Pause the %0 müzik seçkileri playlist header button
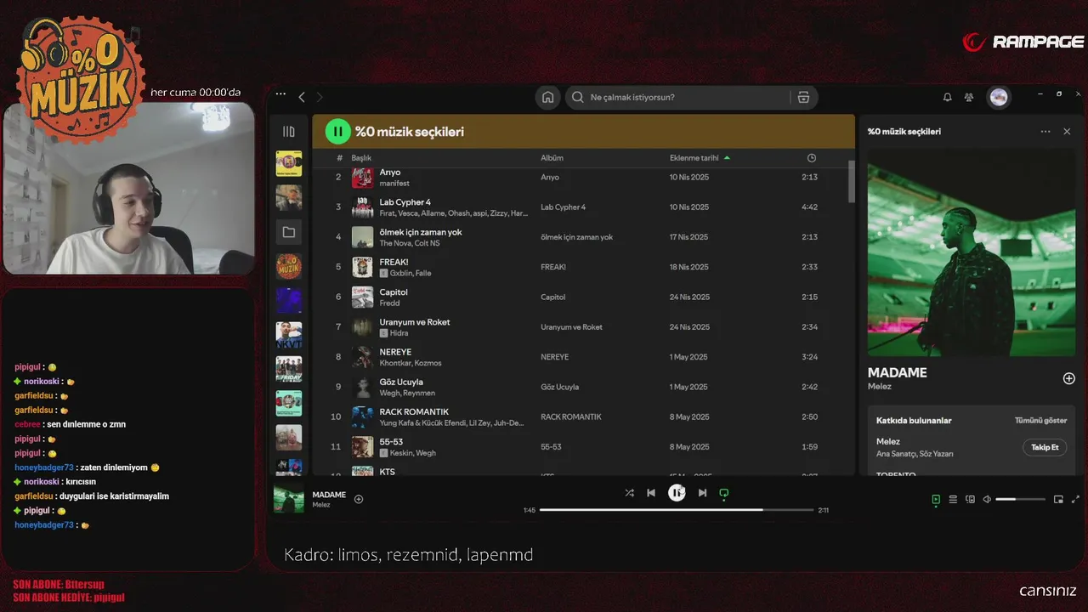Screen dimensions: 1088x612 click(x=337, y=132)
